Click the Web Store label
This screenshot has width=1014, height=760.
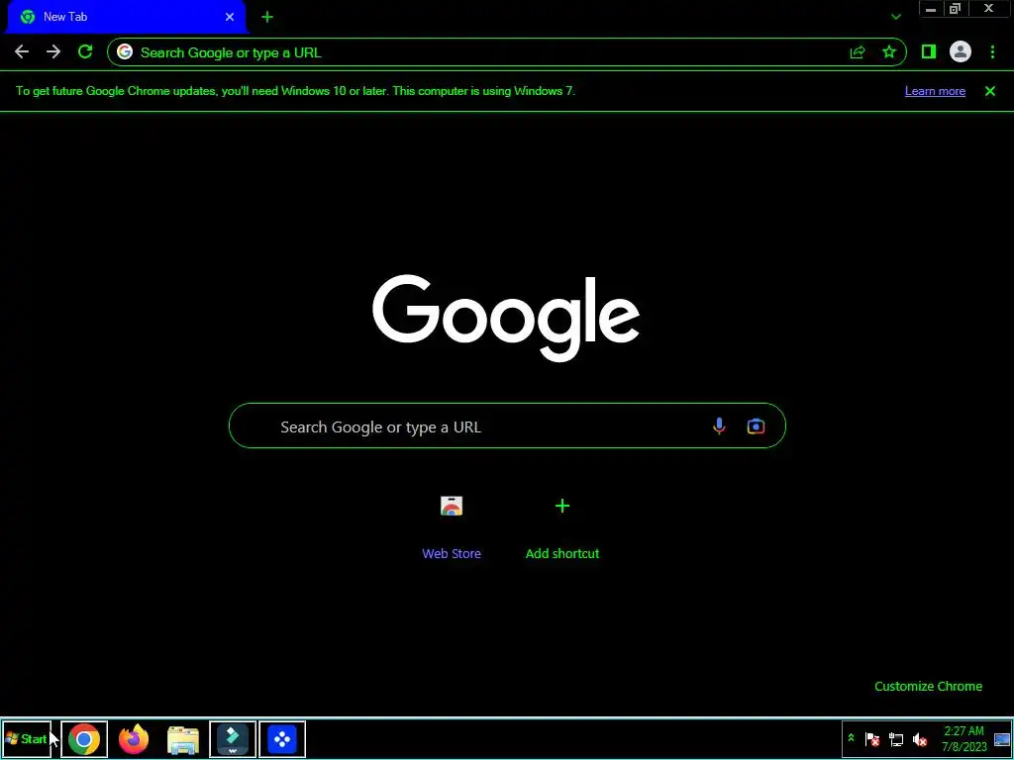[452, 554]
